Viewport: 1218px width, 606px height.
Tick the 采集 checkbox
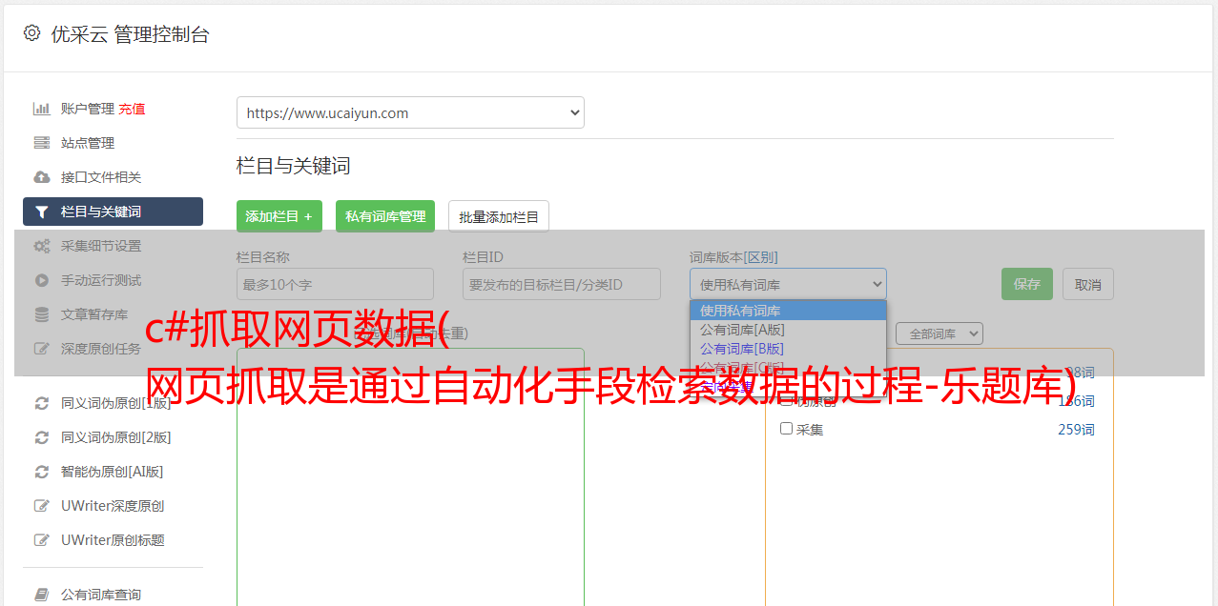[x=787, y=429]
